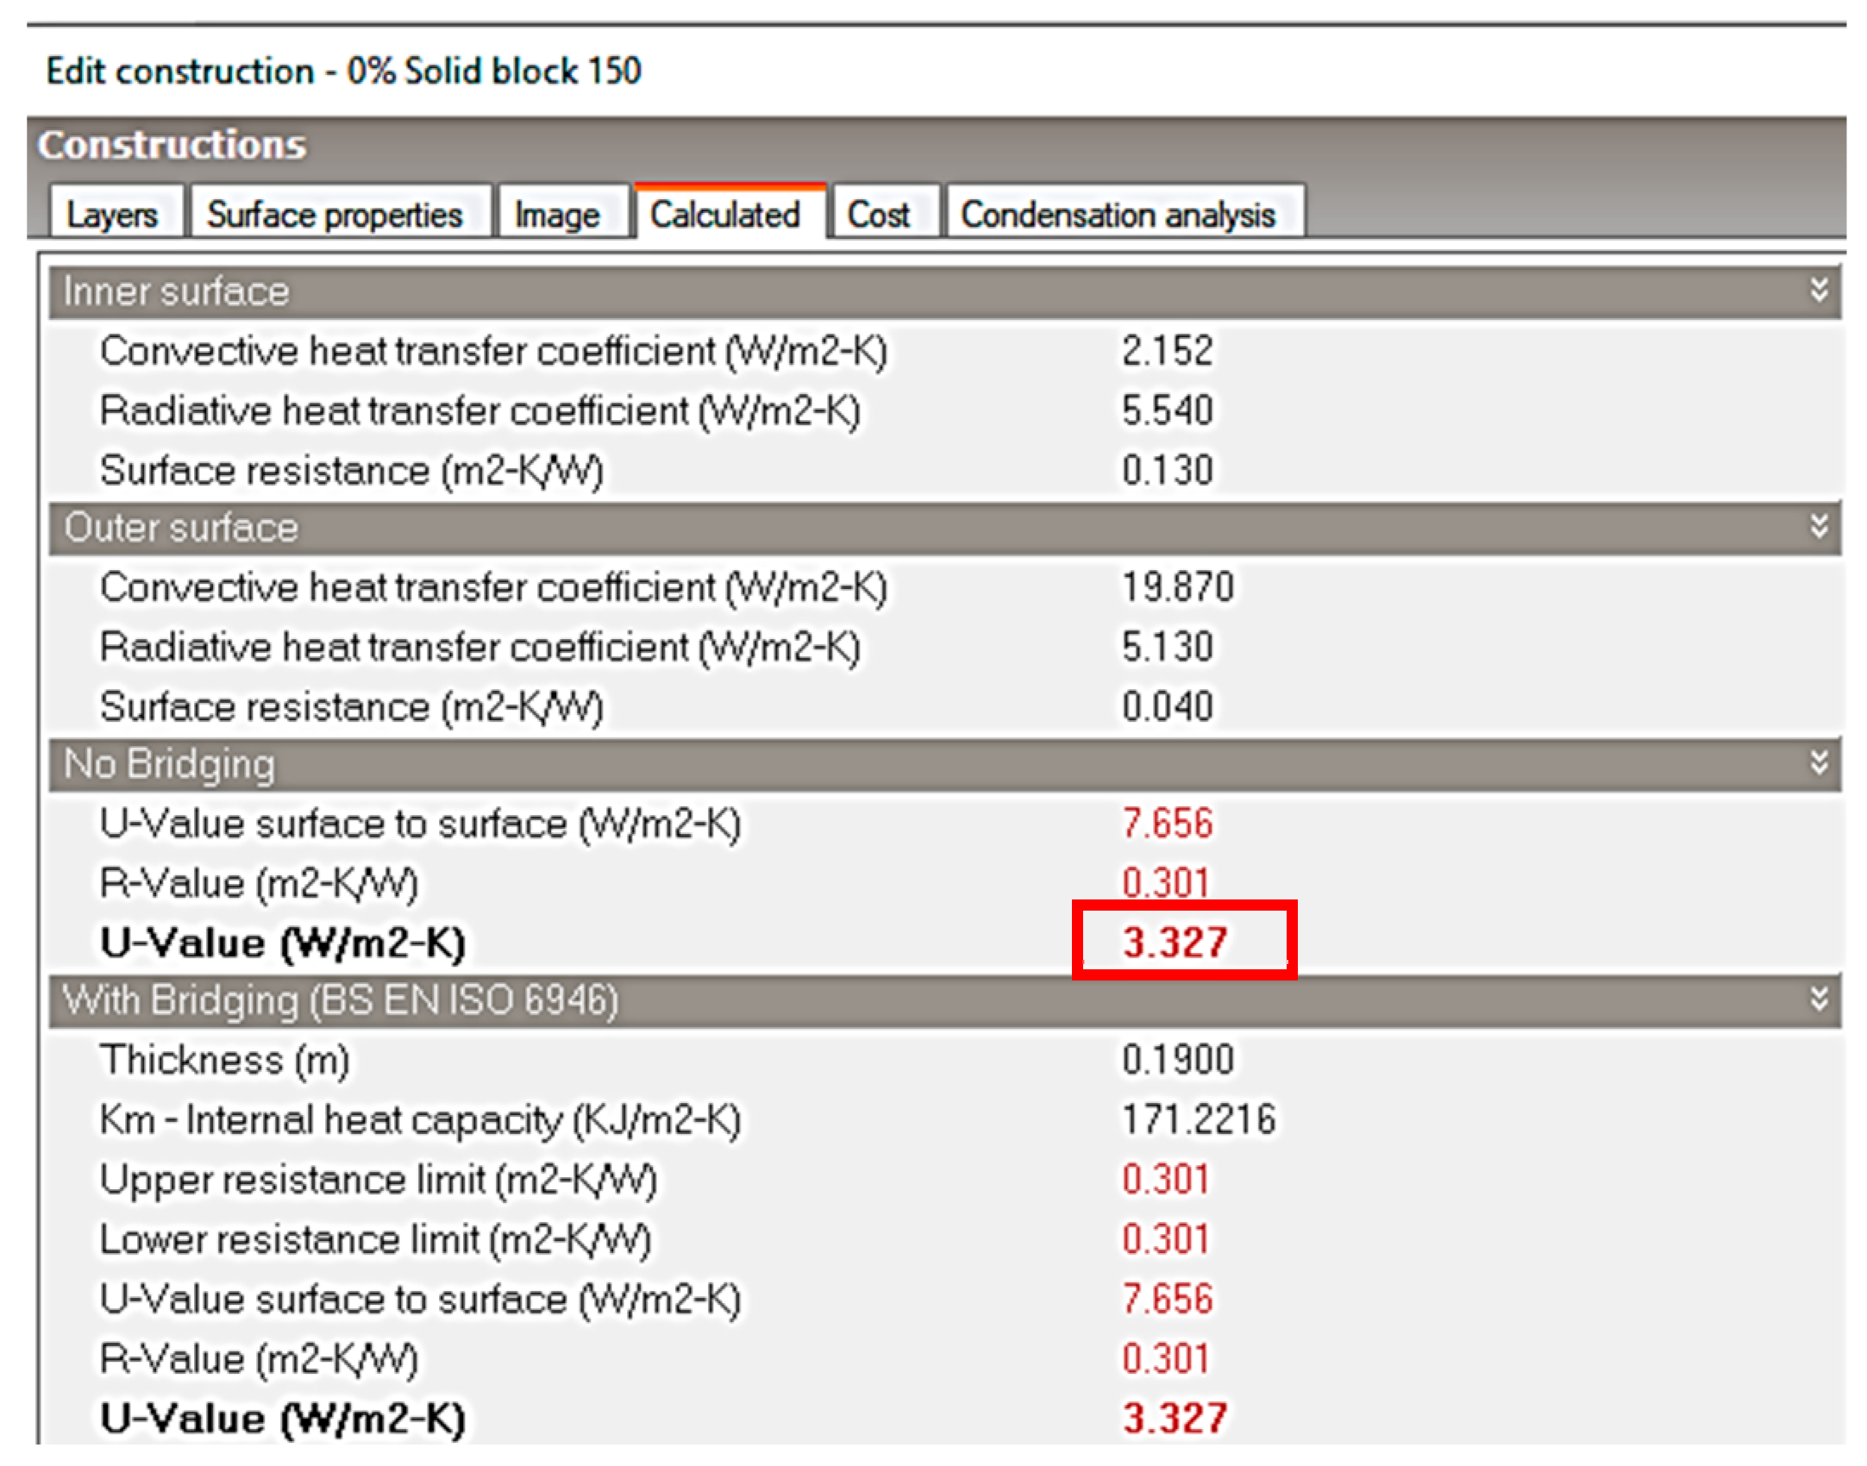Viewport: 1867px width, 1466px height.
Task: Open the Surface properties tab
Action: coord(340,212)
